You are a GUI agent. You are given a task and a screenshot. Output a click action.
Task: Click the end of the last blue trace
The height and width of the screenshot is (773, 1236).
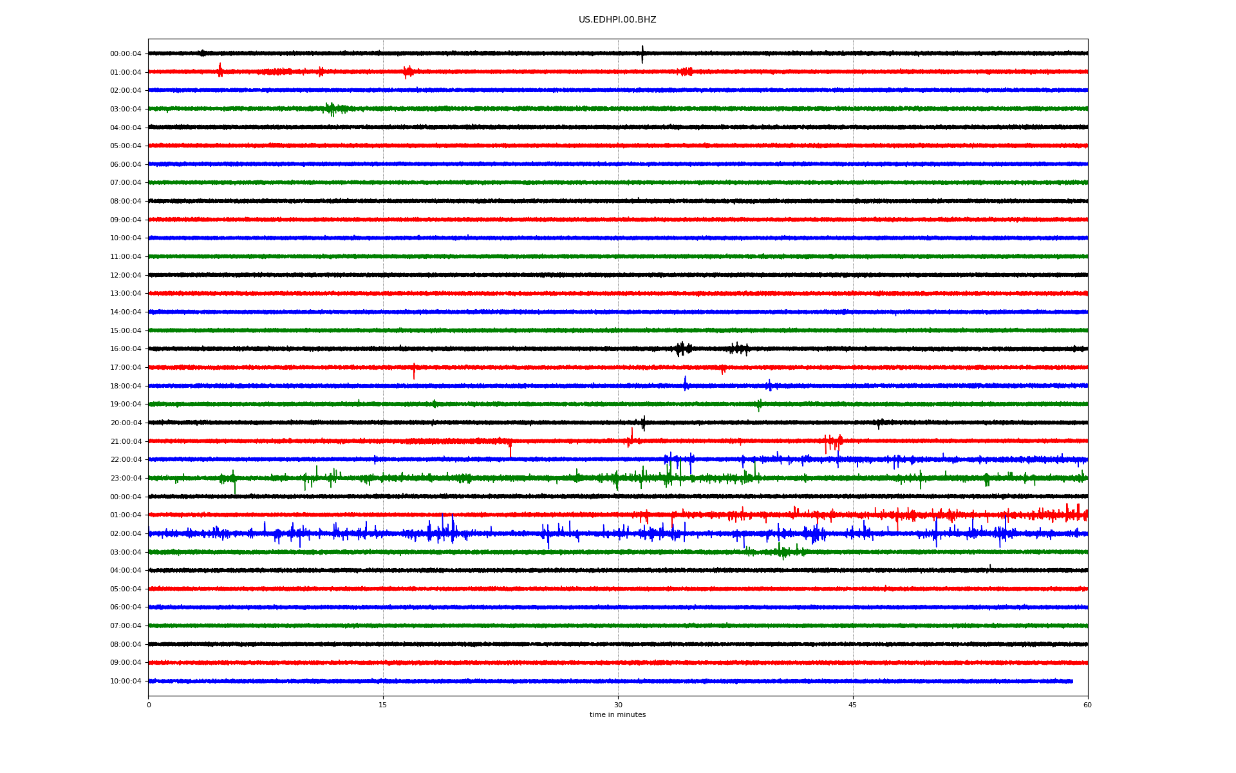click(1072, 681)
